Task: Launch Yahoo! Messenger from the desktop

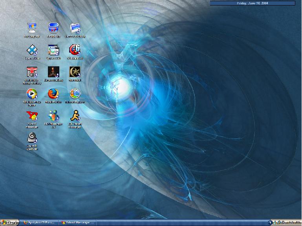Action: tap(32, 116)
